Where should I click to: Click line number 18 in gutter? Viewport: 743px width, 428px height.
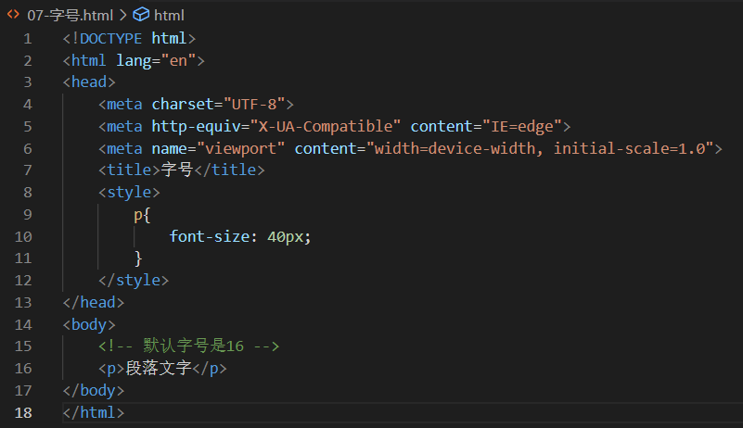23,413
